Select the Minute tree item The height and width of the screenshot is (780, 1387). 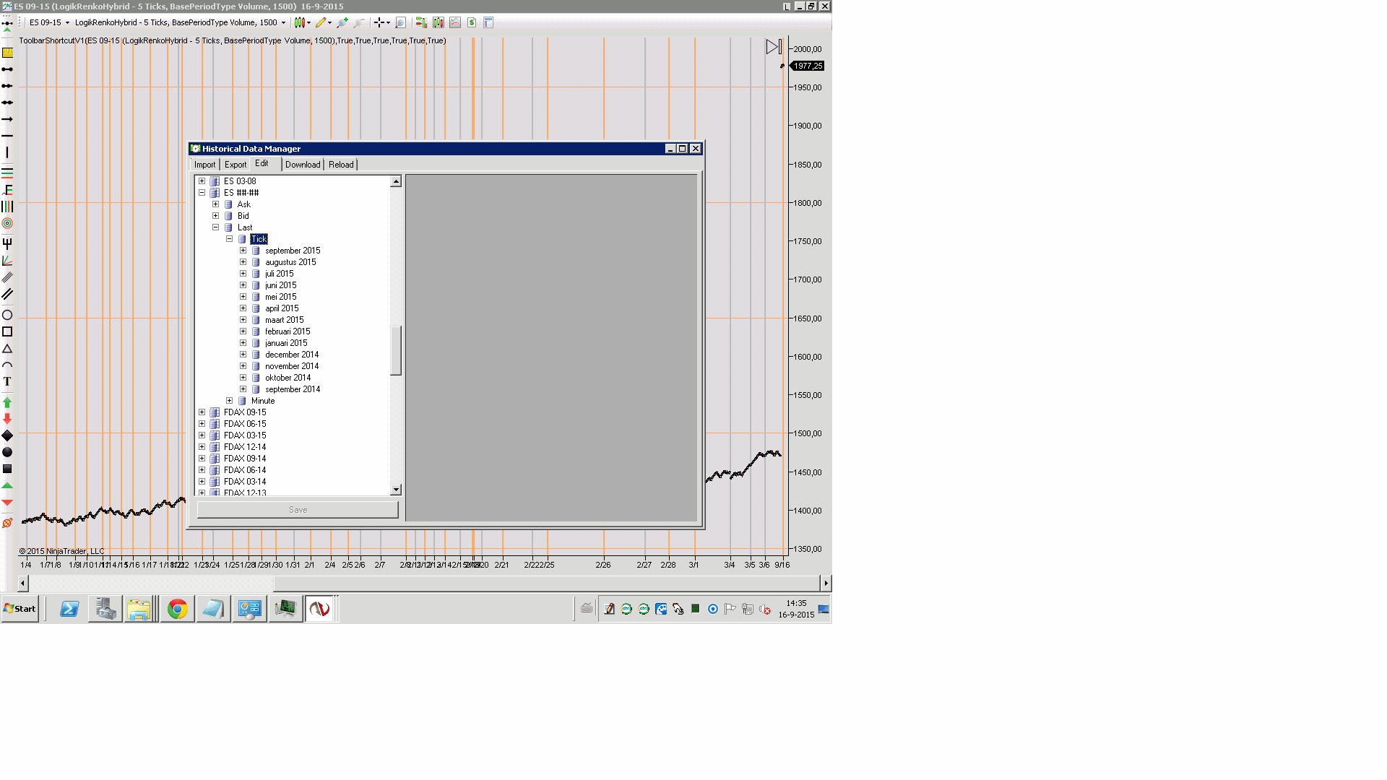(x=263, y=401)
